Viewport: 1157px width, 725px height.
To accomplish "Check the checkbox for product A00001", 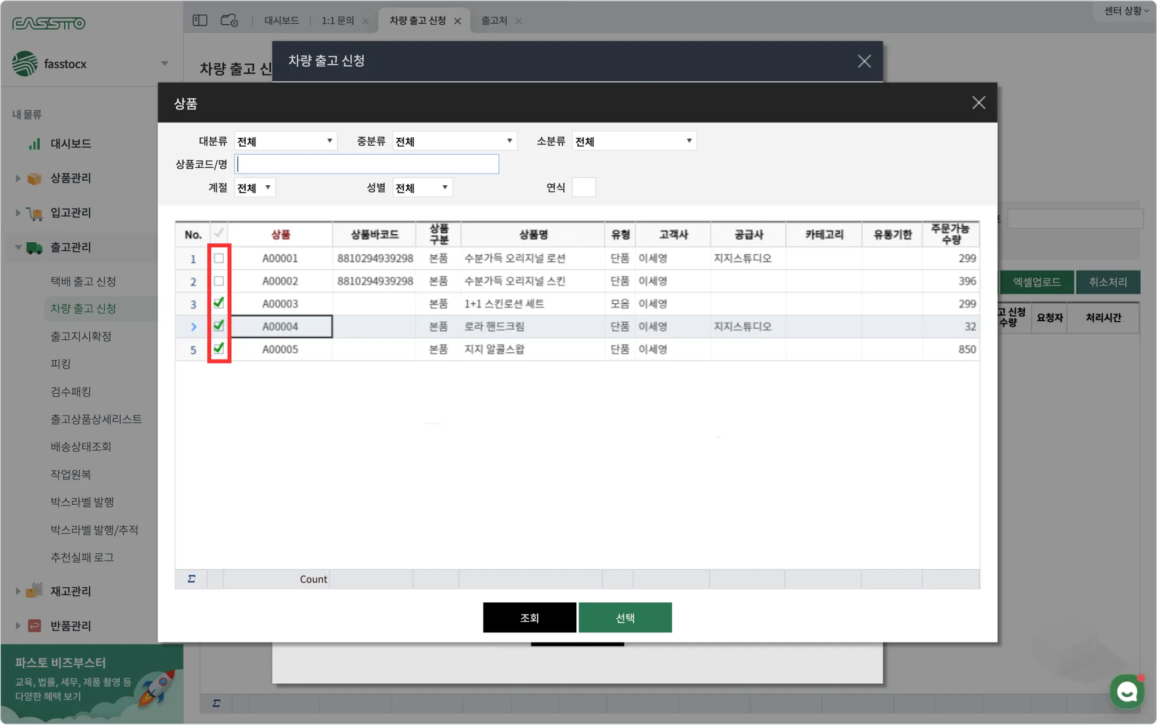I will point(219,259).
